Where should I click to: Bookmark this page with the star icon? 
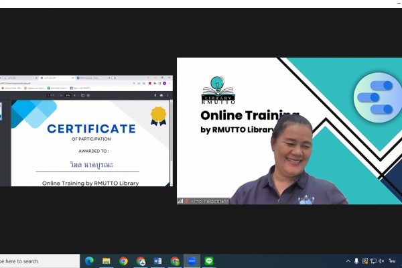[x=144, y=83]
